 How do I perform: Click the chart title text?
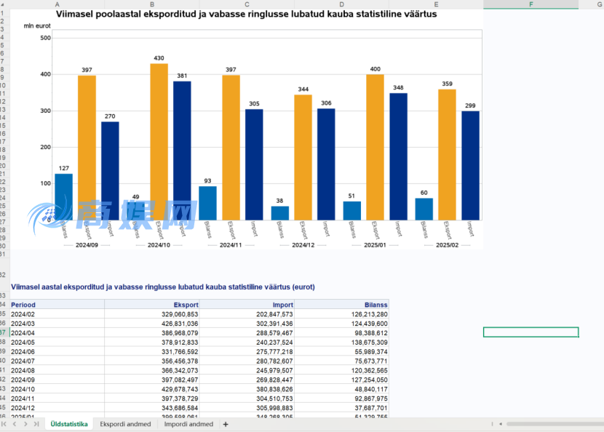click(246, 14)
